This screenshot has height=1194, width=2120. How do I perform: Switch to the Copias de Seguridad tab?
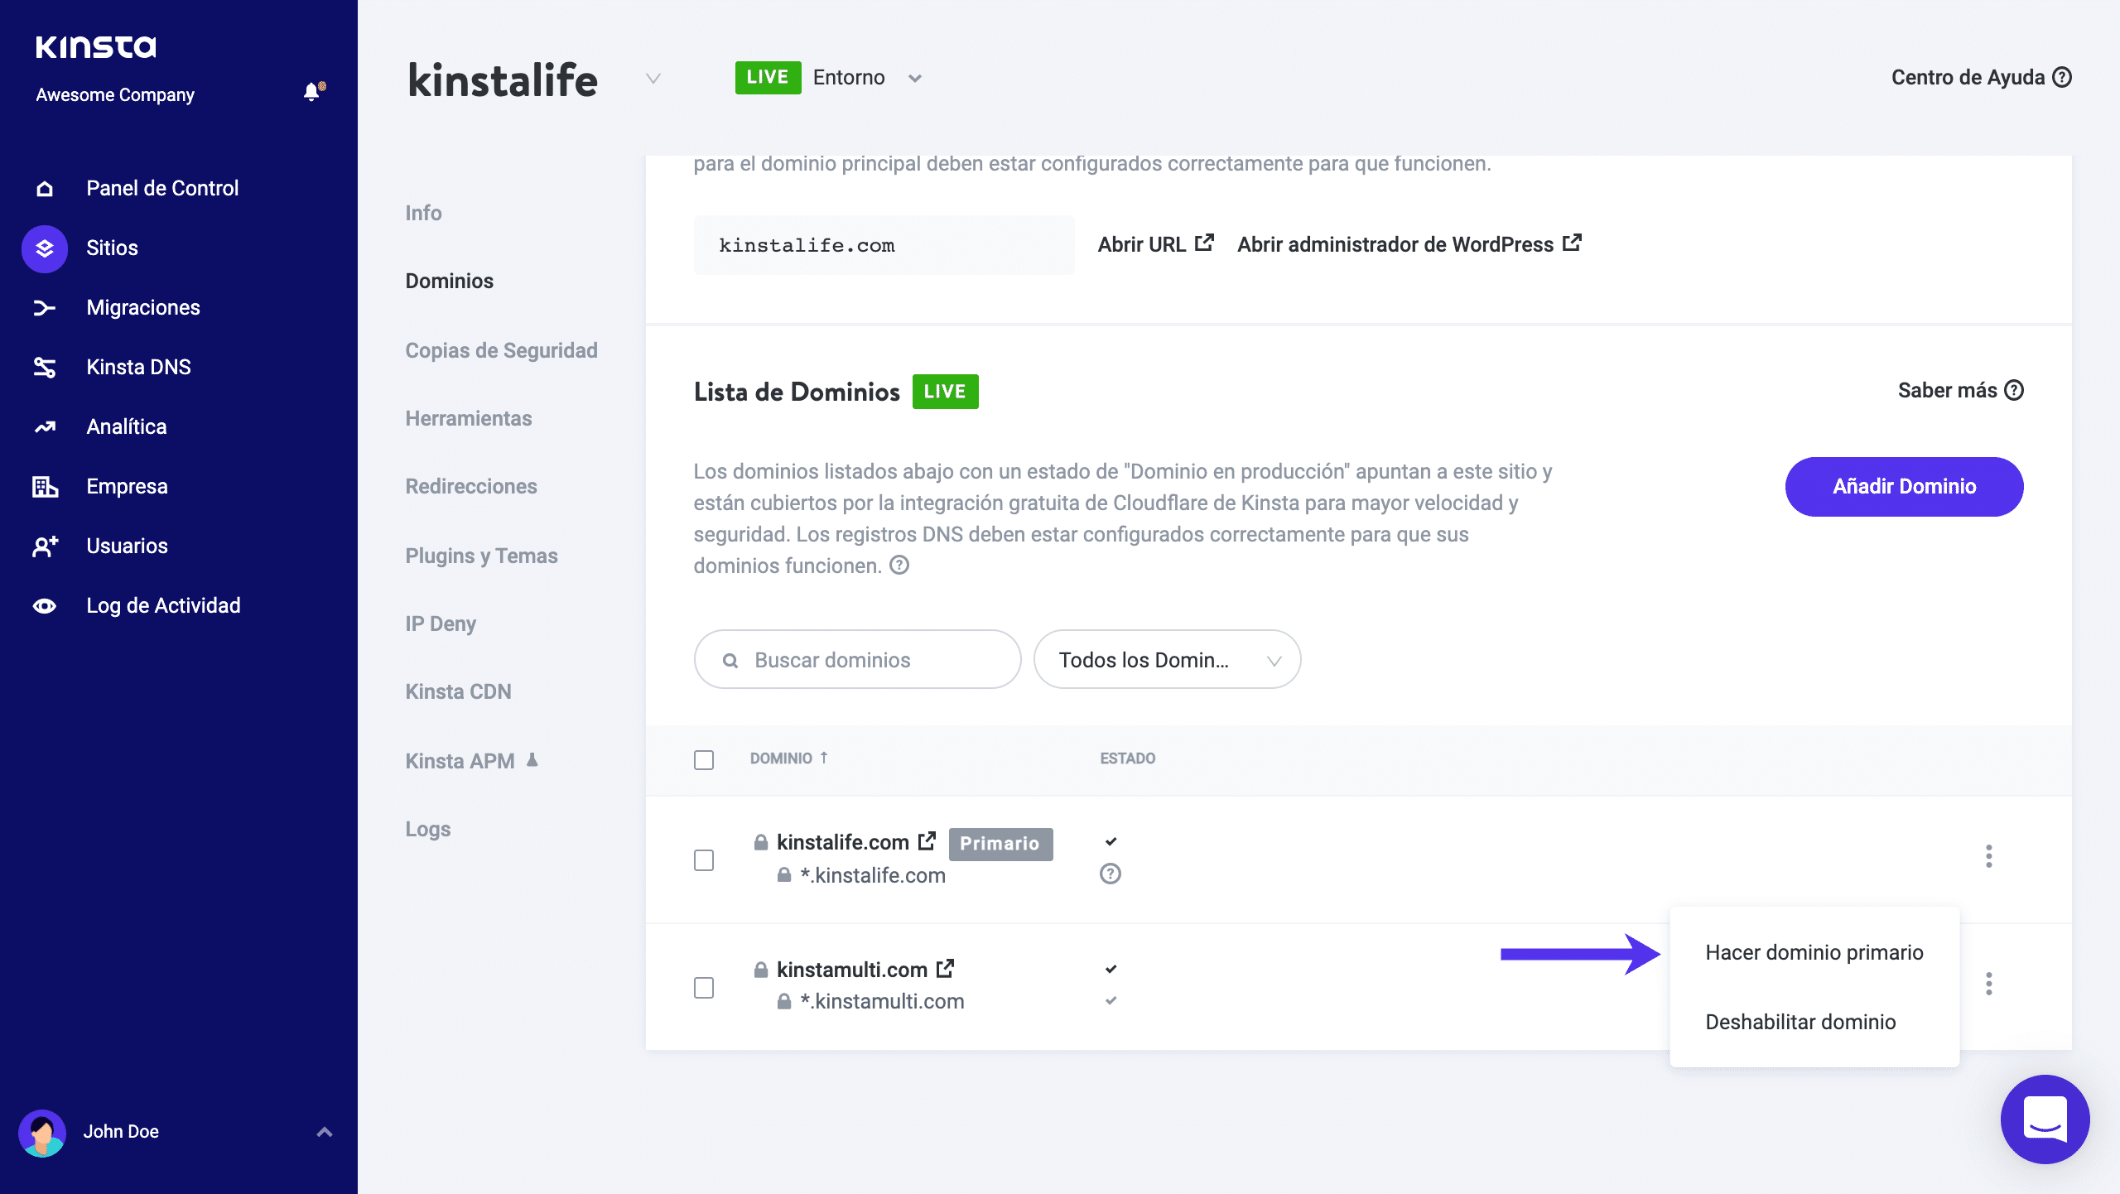(x=500, y=349)
